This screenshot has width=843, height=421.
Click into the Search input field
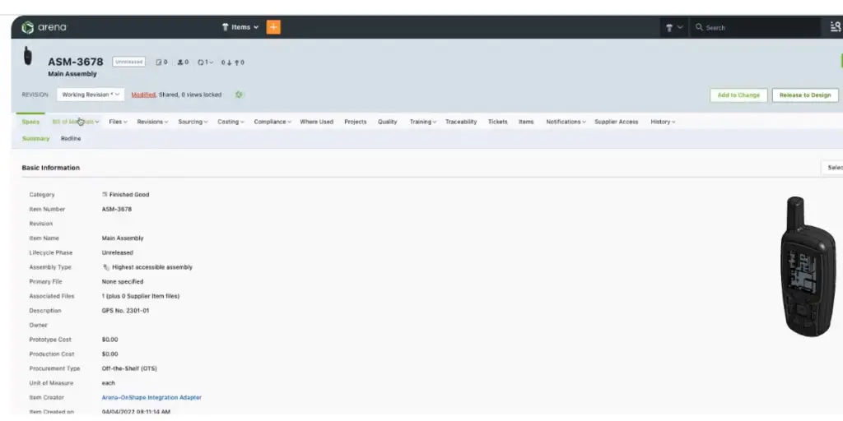(757, 27)
